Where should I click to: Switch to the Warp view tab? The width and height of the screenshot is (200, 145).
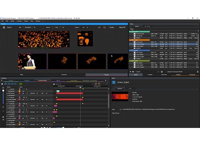pyautogui.click(x=21, y=75)
